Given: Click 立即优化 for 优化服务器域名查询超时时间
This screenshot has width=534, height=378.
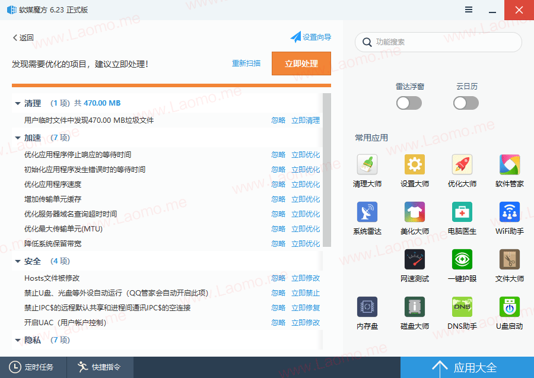Looking at the screenshot, I should (x=306, y=214).
